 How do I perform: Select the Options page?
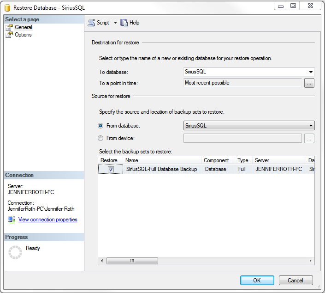(x=23, y=35)
